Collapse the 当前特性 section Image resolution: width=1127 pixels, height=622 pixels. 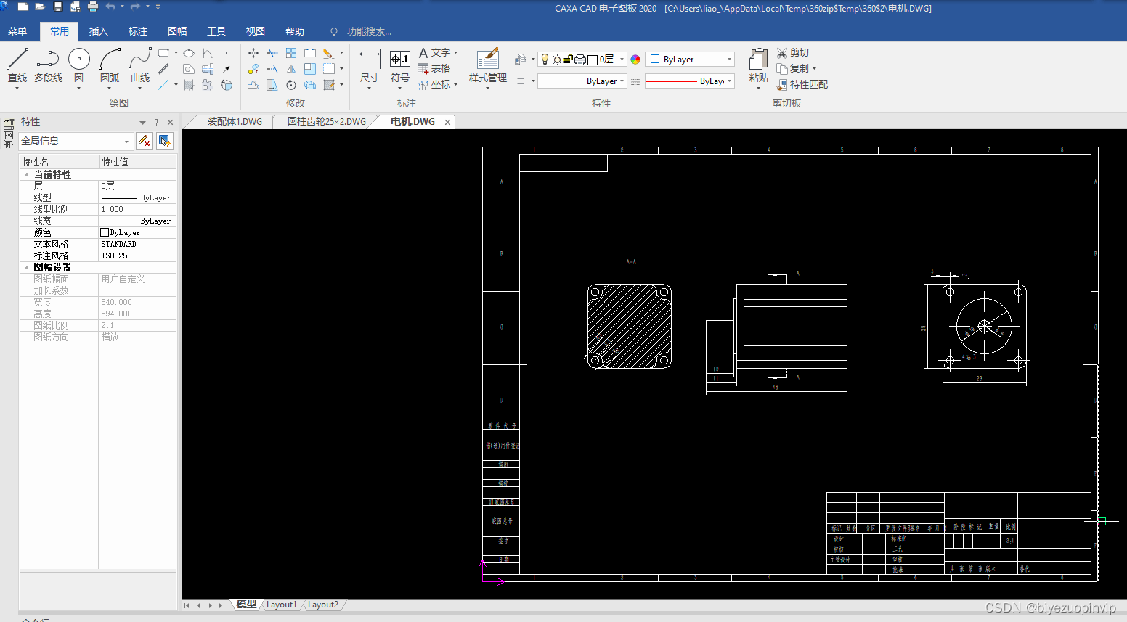click(x=26, y=175)
